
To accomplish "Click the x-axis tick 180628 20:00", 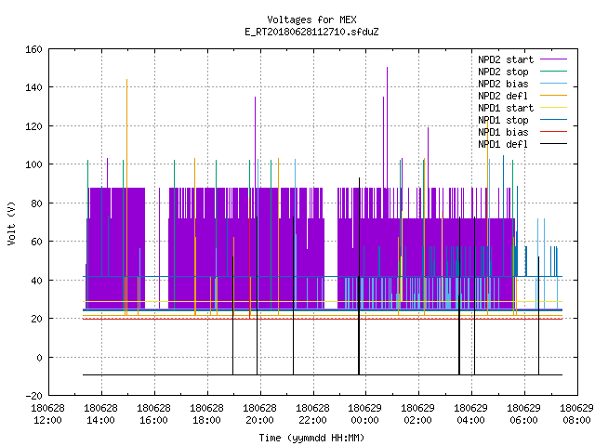I will 259,414.
